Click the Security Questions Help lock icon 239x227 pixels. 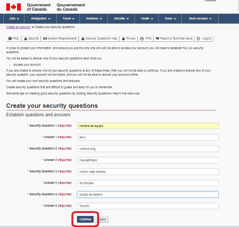tap(83, 39)
